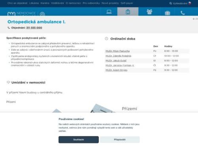Select the highlighted clipboard icon tab
The width and height of the screenshot is (198, 148).
[128, 11]
